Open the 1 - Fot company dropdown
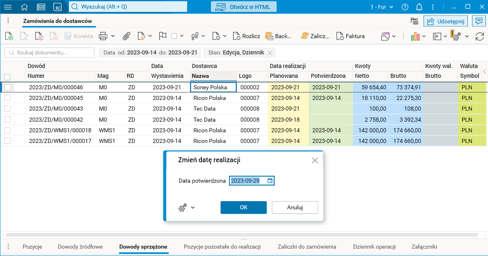 382,7
